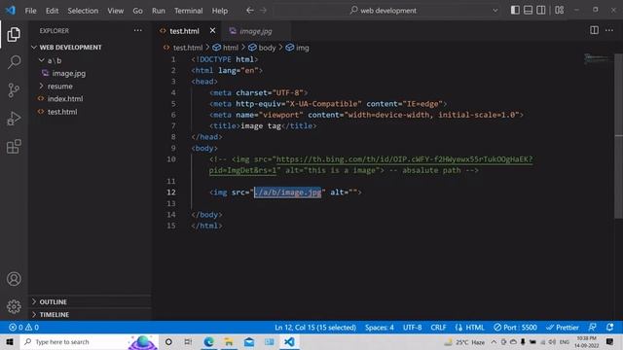Image resolution: width=623 pixels, height=350 pixels.
Task: Click the Port : 5500 Live Server item
Action: (x=515, y=328)
